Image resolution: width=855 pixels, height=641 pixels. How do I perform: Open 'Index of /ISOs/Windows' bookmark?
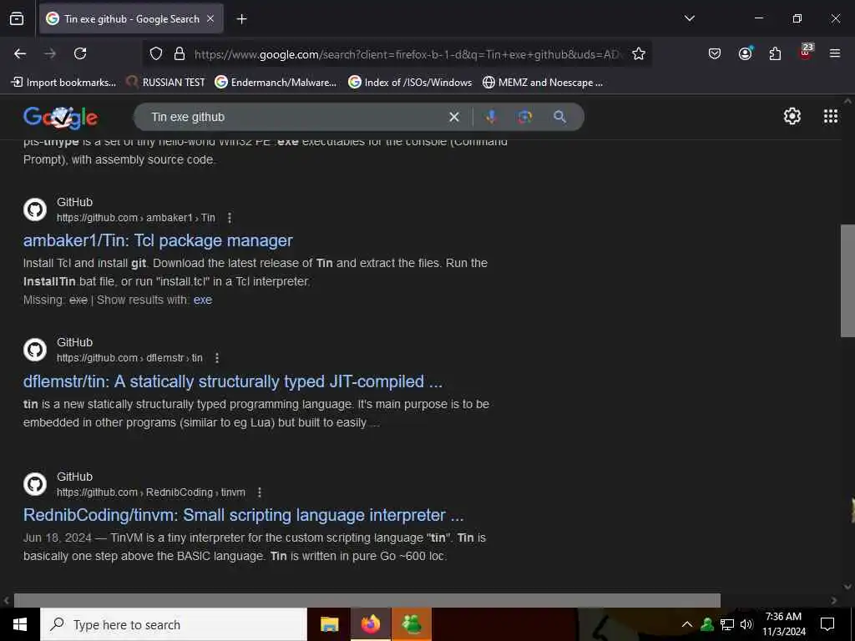coord(410,83)
